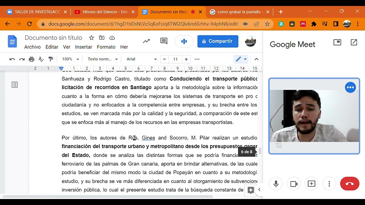The width and height of the screenshot is (365, 205).
Task: Turn off the Meet camera
Action: [294, 184]
